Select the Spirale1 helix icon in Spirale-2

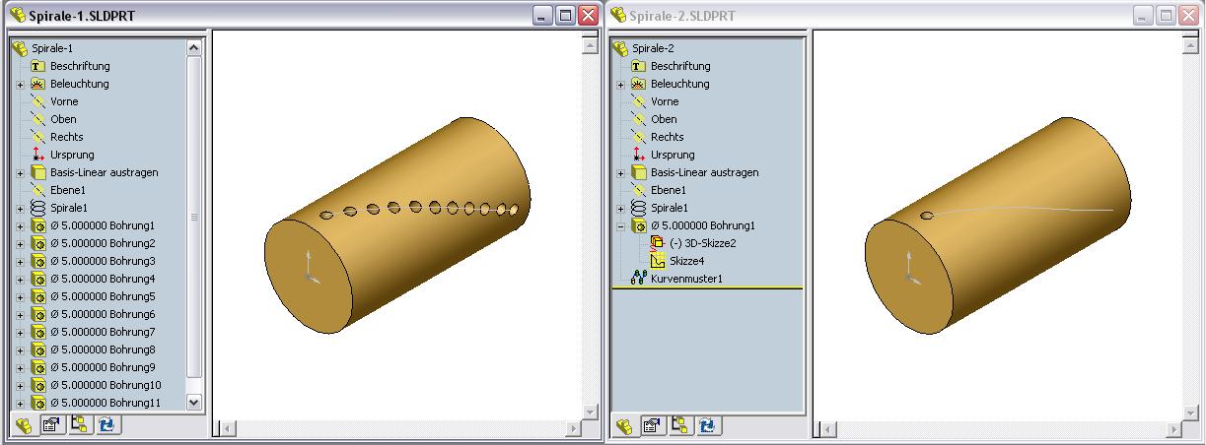[x=639, y=208]
